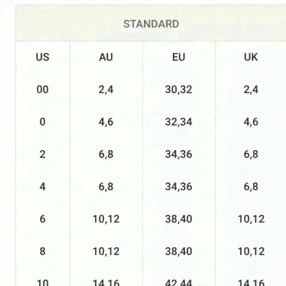Select UK 10,12 in US 8 row

(251, 251)
